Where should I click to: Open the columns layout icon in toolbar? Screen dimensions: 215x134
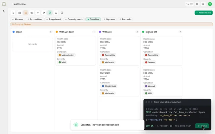pos(32,13)
